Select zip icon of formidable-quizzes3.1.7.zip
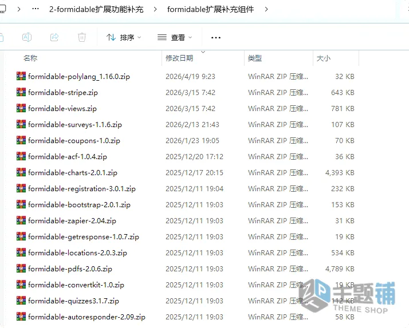The height and width of the screenshot is (328, 409). [x=21, y=301]
